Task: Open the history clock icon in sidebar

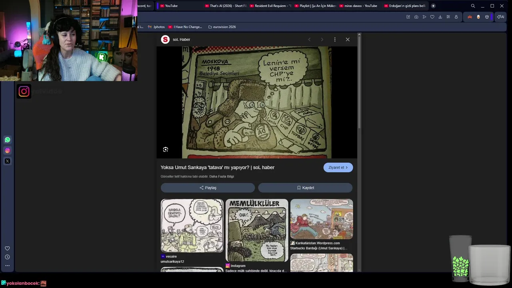Action: pos(7,257)
